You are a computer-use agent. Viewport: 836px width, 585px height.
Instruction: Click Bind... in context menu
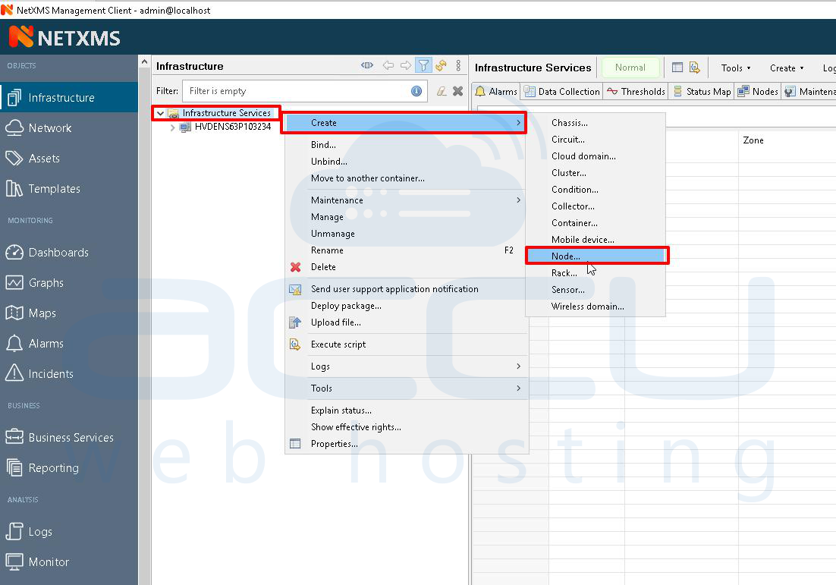click(x=407, y=144)
